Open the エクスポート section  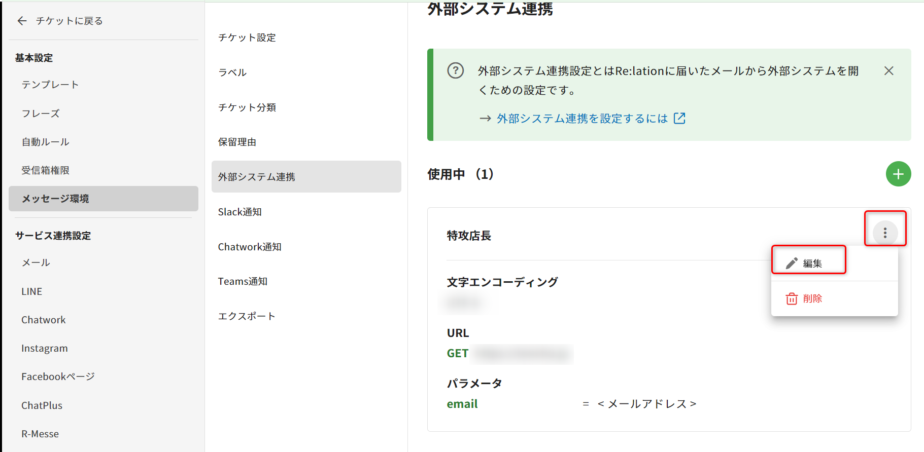click(247, 316)
